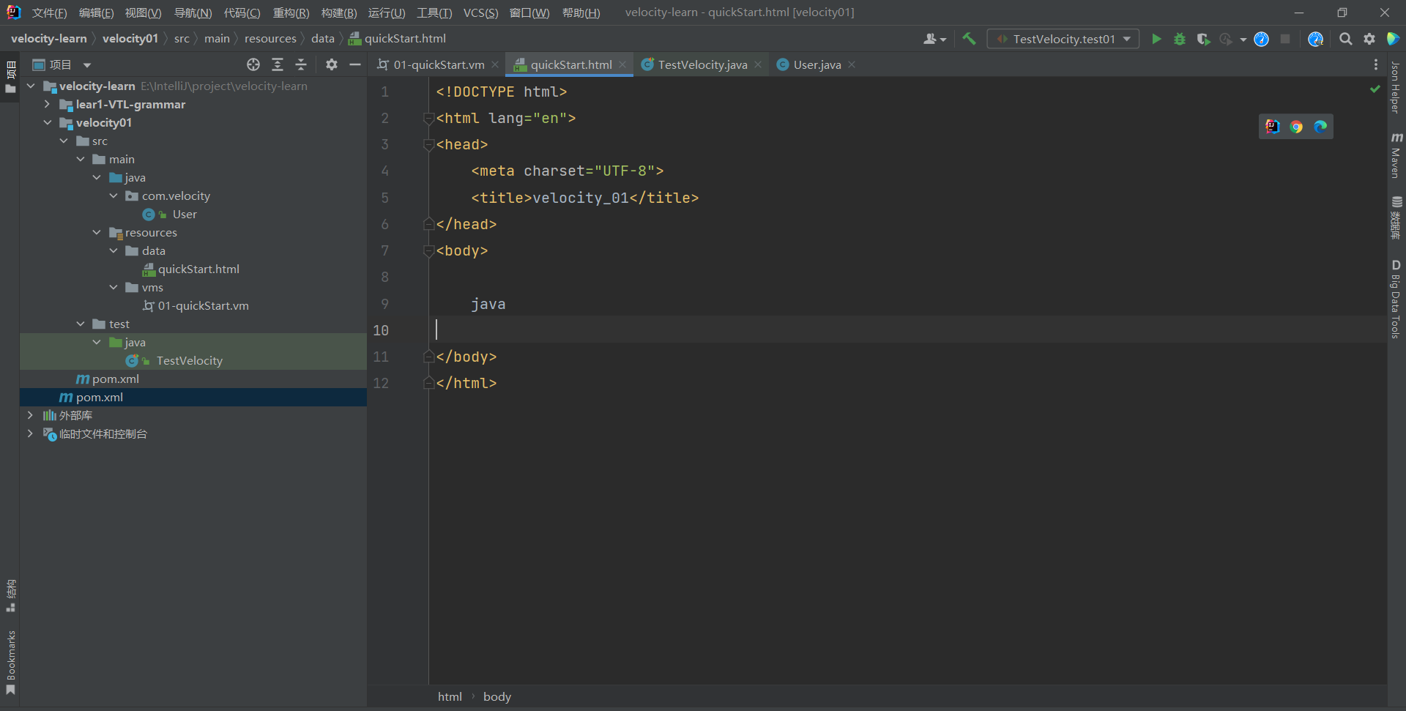The image size is (1406, 711).
Task: Click line number 10 in the gutter
Action: 381,330
